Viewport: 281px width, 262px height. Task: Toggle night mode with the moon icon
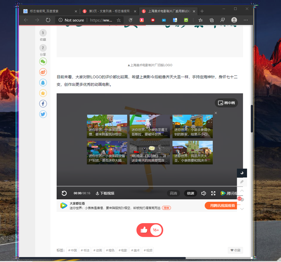[242, 173]
